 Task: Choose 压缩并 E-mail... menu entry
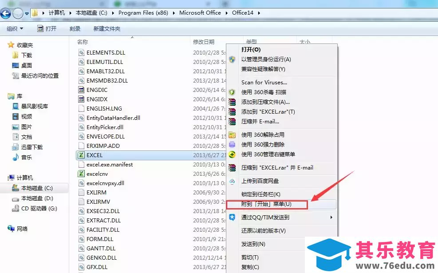(x=260, y=122)
